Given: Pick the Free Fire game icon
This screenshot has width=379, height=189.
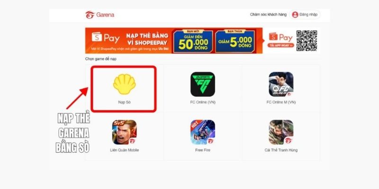Looking at the screenshot, I should pyautogui.click(x=203, y=132).
